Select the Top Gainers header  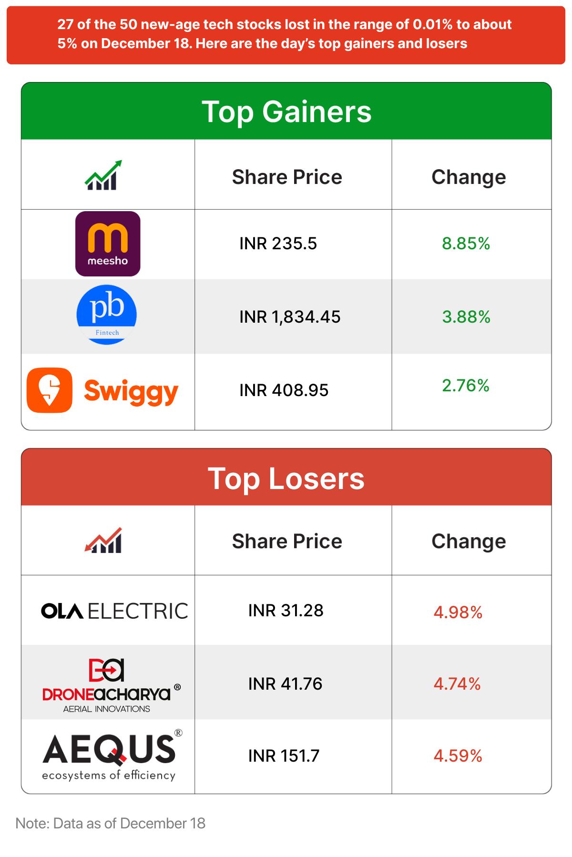coord(286,112)
